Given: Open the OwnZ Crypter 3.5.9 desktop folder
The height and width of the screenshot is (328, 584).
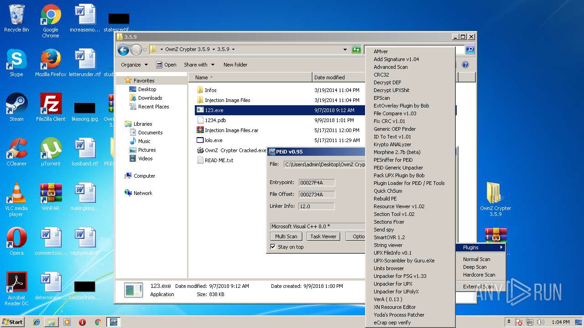Looking at the screenshot, I should [495, 200].
